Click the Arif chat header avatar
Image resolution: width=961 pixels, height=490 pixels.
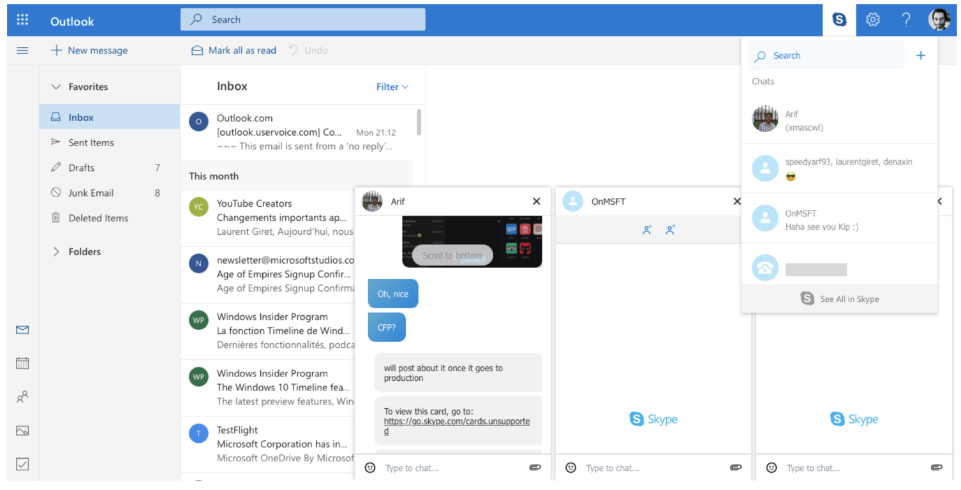point(372,202)
